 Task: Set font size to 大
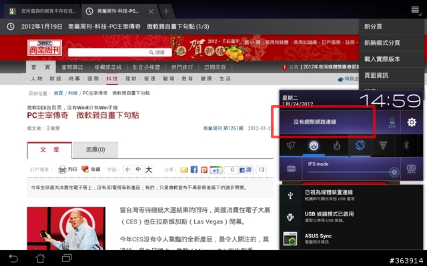point(149,170)
